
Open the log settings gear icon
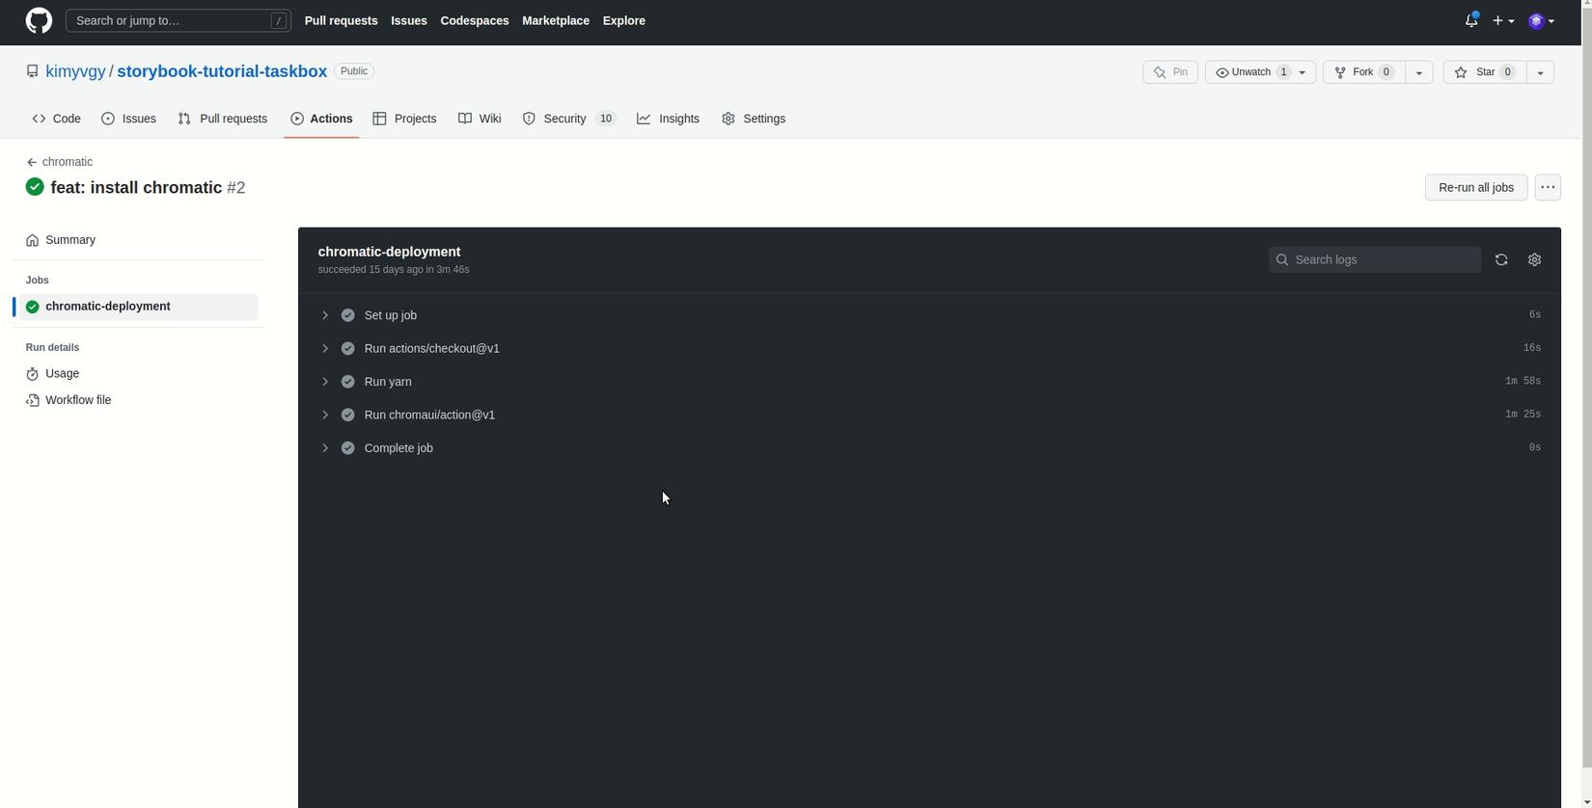tap(1535, 259)
